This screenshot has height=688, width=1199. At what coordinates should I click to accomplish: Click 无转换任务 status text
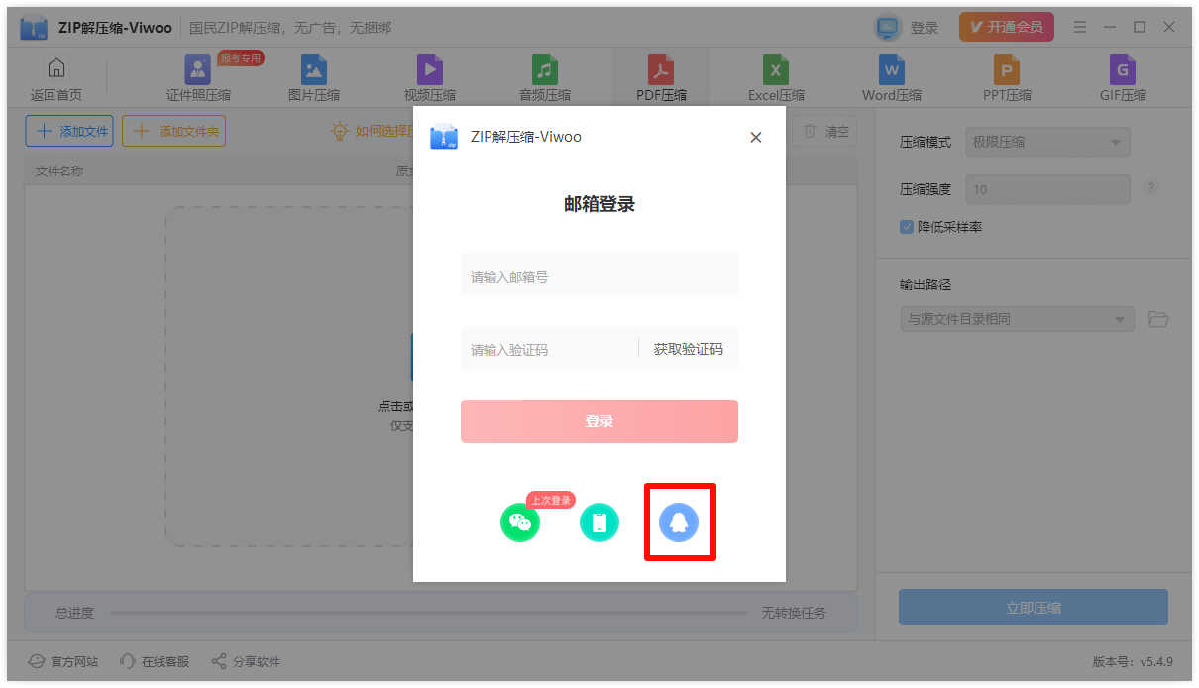[x=794, y=613]
